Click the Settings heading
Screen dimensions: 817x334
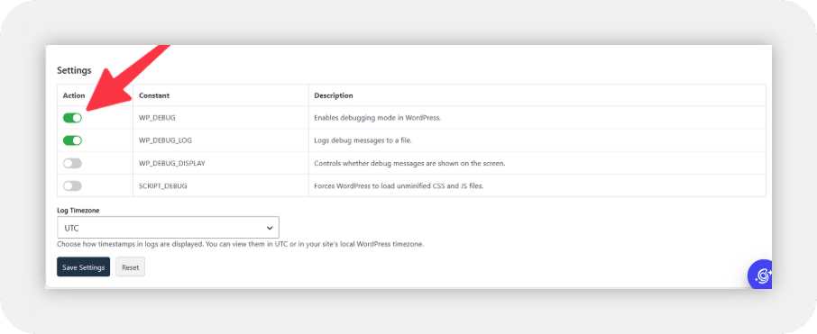tap(74, 70)
